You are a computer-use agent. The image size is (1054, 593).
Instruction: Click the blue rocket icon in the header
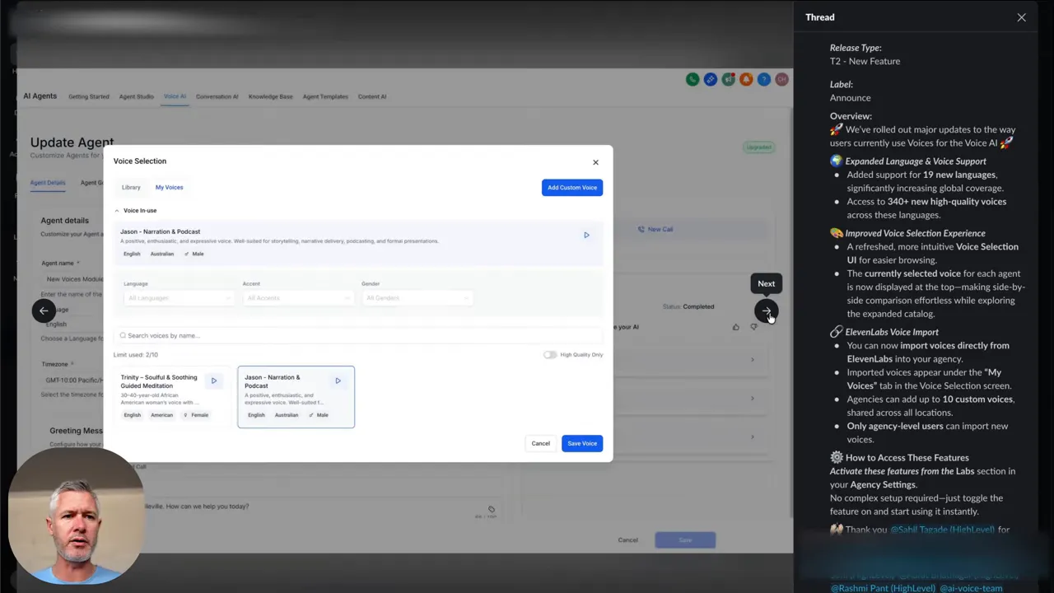710,79
